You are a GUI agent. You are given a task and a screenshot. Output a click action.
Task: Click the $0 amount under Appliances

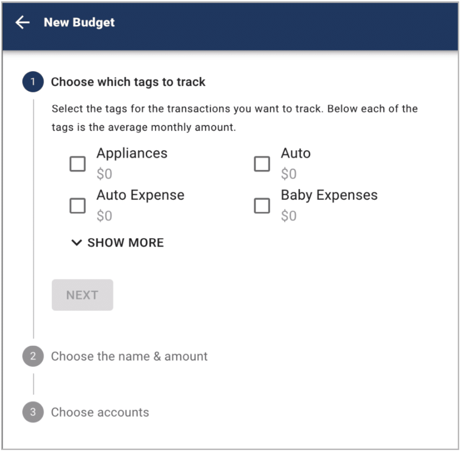click(104, 174)
